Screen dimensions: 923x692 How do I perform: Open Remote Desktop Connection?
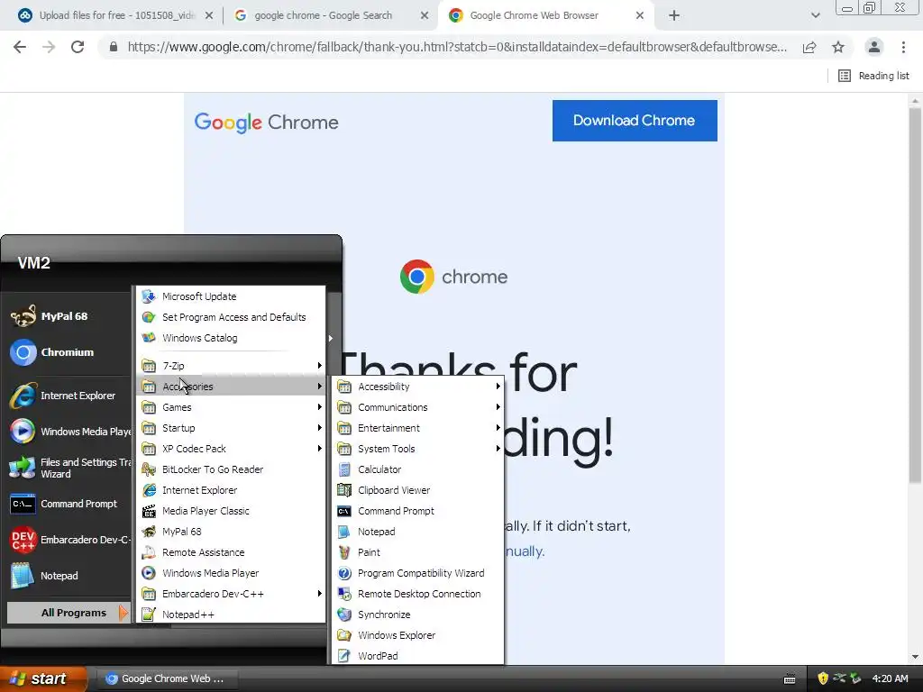[x=418, y=594]
